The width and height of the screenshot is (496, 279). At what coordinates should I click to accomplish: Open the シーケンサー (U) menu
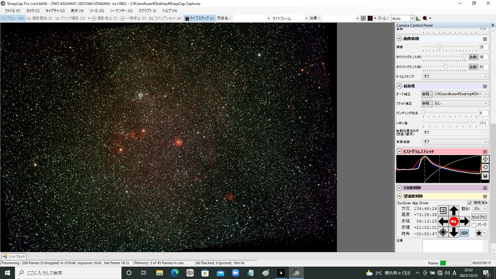(121, 11)
